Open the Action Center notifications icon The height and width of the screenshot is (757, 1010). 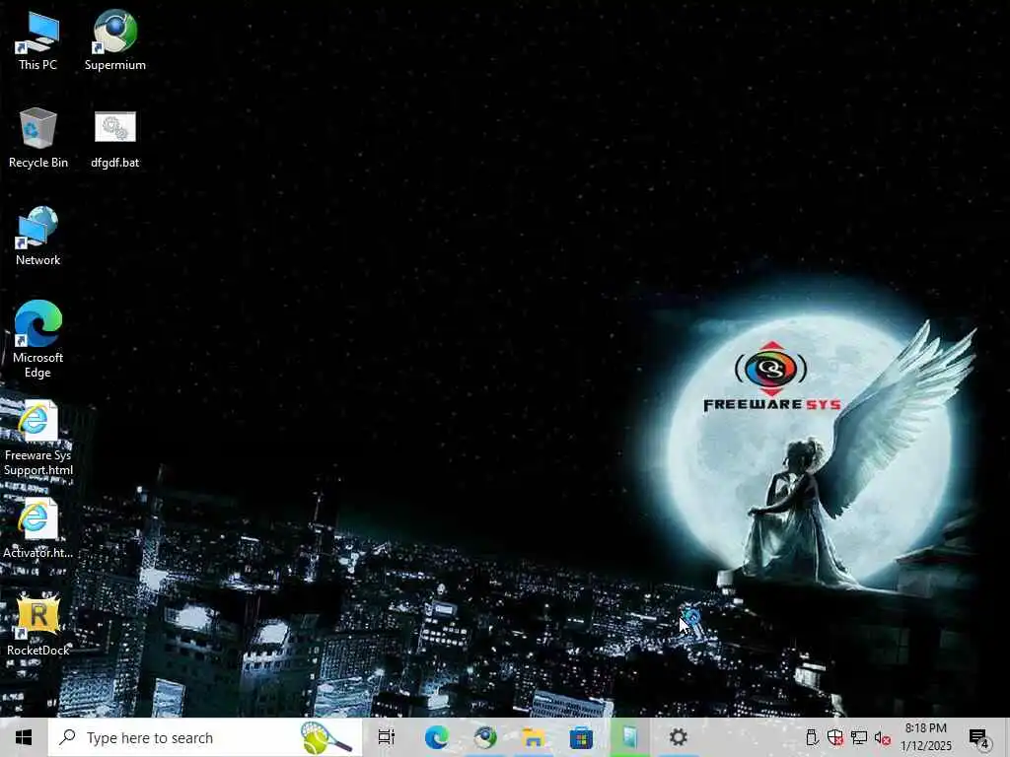click(x=978, y=737)
